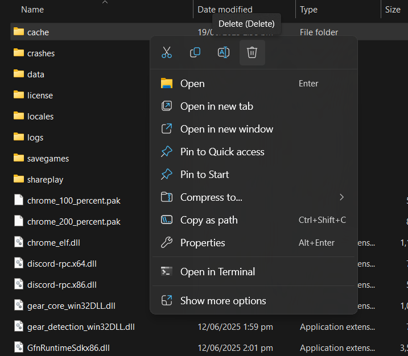Image resolution: width=408 pixels, height=356 pixels.
Task: Expand the Compress to submenu arrow
Action: pyautogui.click(x=341, y=197)
